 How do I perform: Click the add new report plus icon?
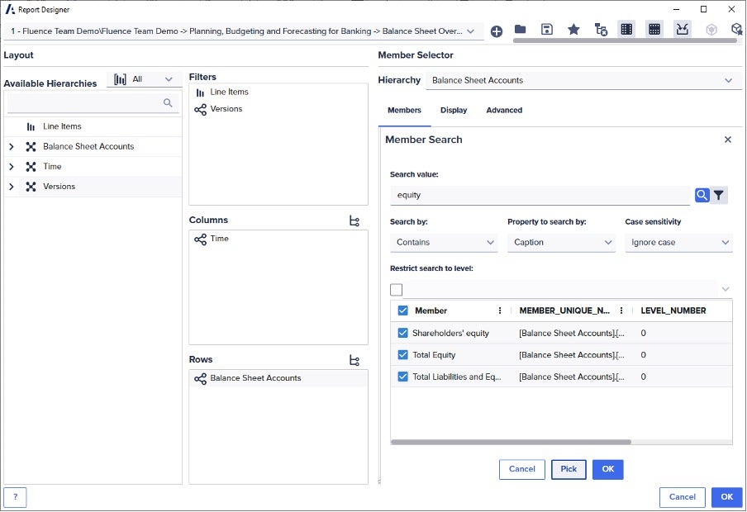497,31
